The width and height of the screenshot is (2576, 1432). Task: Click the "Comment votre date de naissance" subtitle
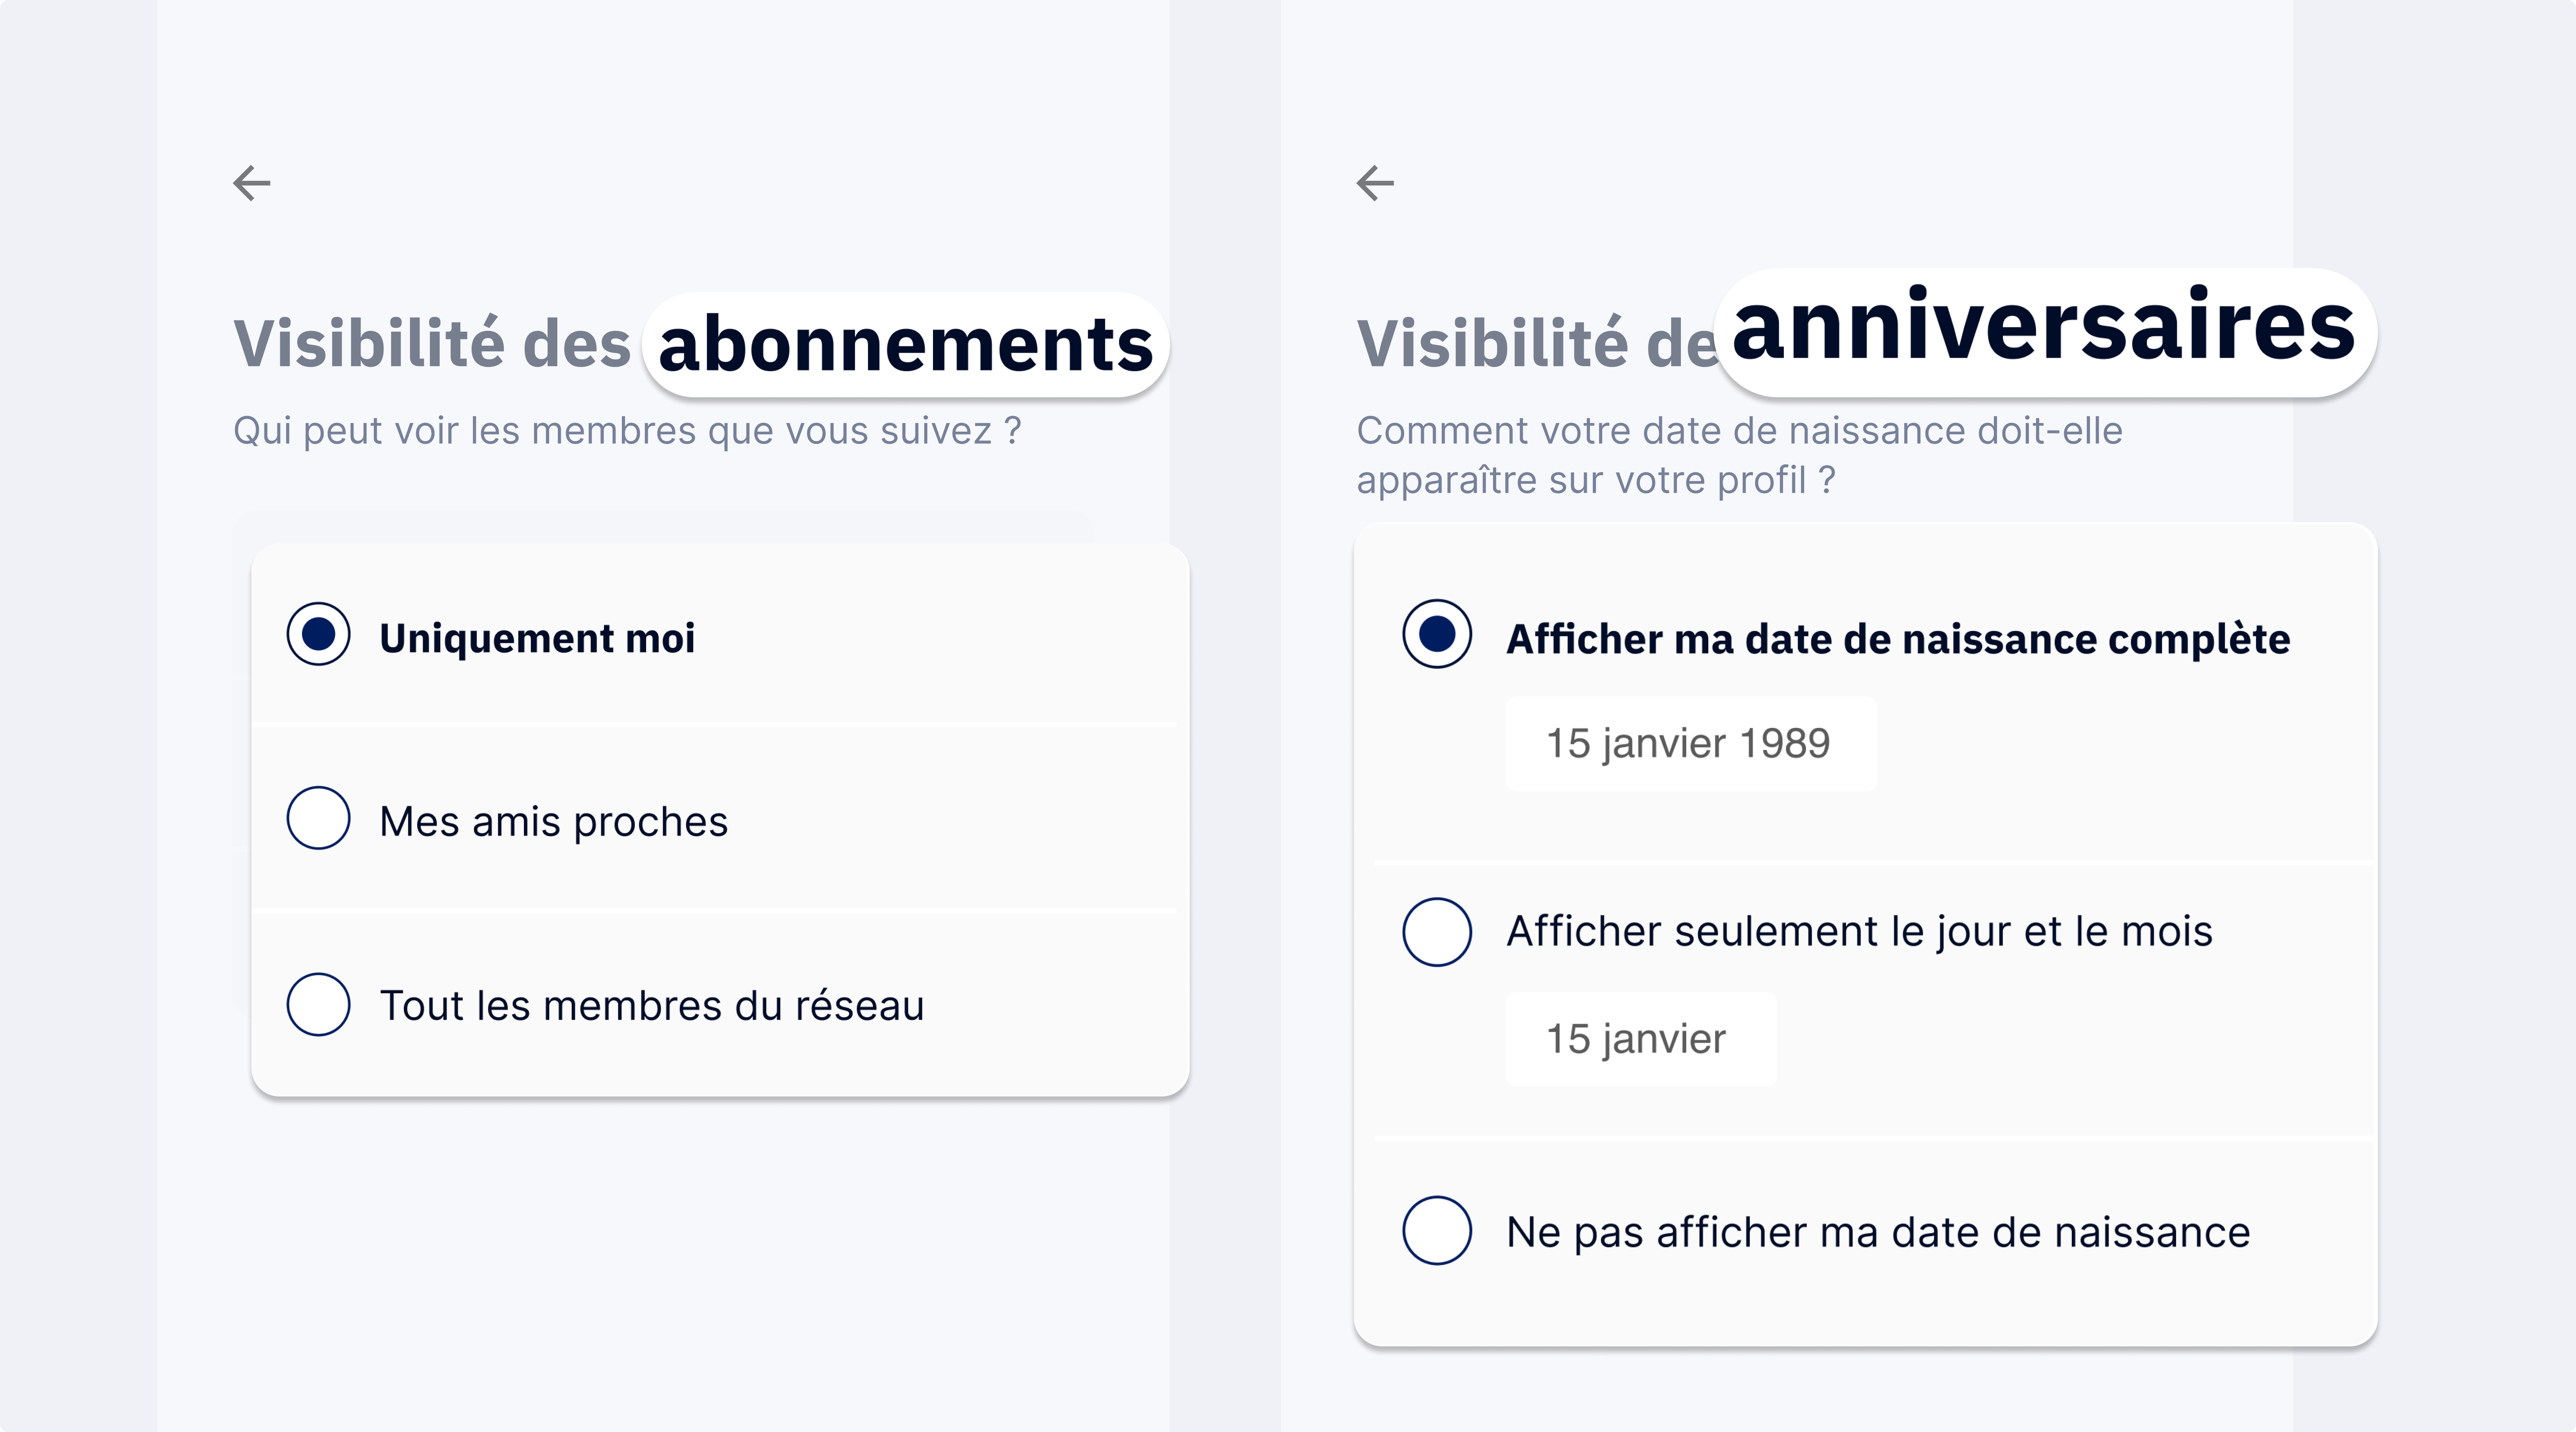(x=1739, y=455)
